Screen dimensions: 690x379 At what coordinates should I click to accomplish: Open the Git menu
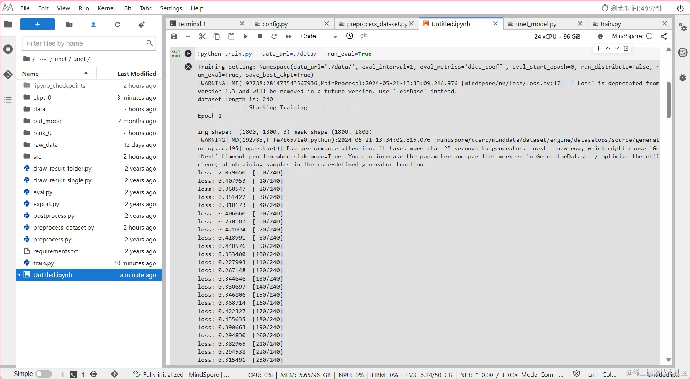click(128, 8)
